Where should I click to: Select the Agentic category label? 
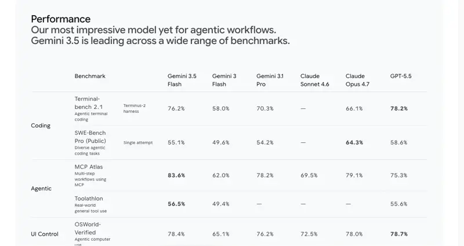41,189
